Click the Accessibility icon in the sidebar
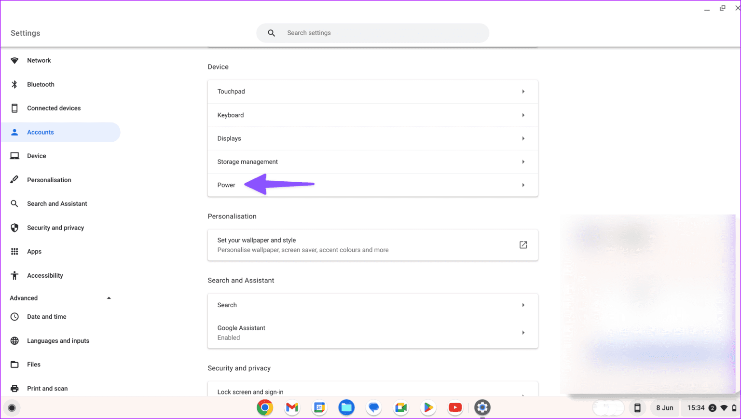 pos(14,275)
